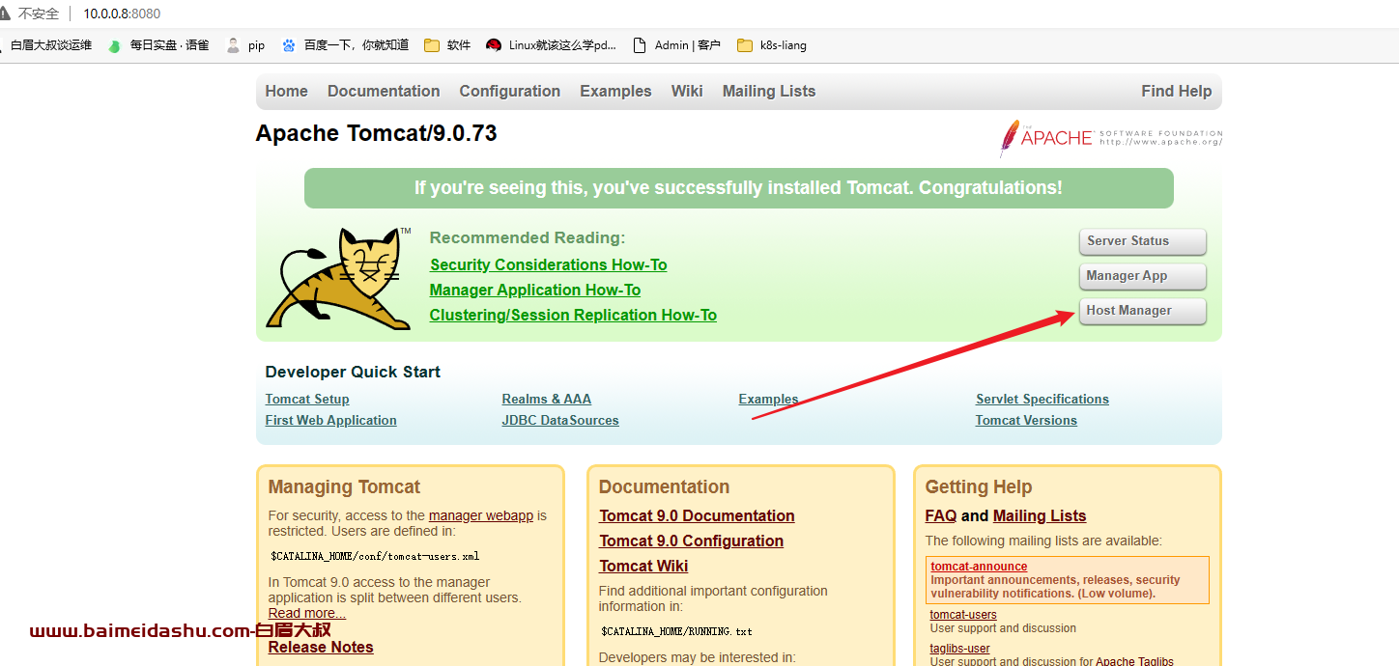
Task: Open Documentation in the top navigation bar
Action: (384, 92)
